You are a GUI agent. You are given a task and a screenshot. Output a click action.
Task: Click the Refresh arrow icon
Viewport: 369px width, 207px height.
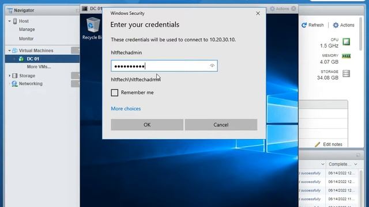click(x=304, y=25)
